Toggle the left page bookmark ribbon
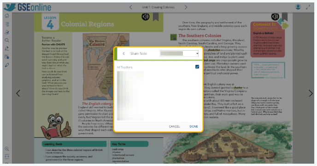Image resolution: width=317 pixels, height=166 pixels. coord(156,17)
